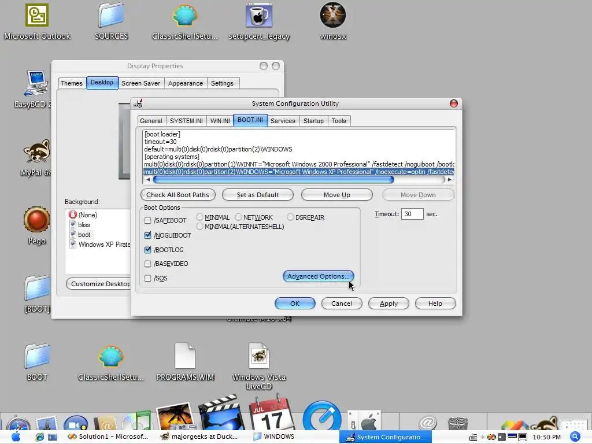The height and width of the screenshot is (444, 592).
Task: Switch to the Startup tab
Action: (x=313, y=121)
